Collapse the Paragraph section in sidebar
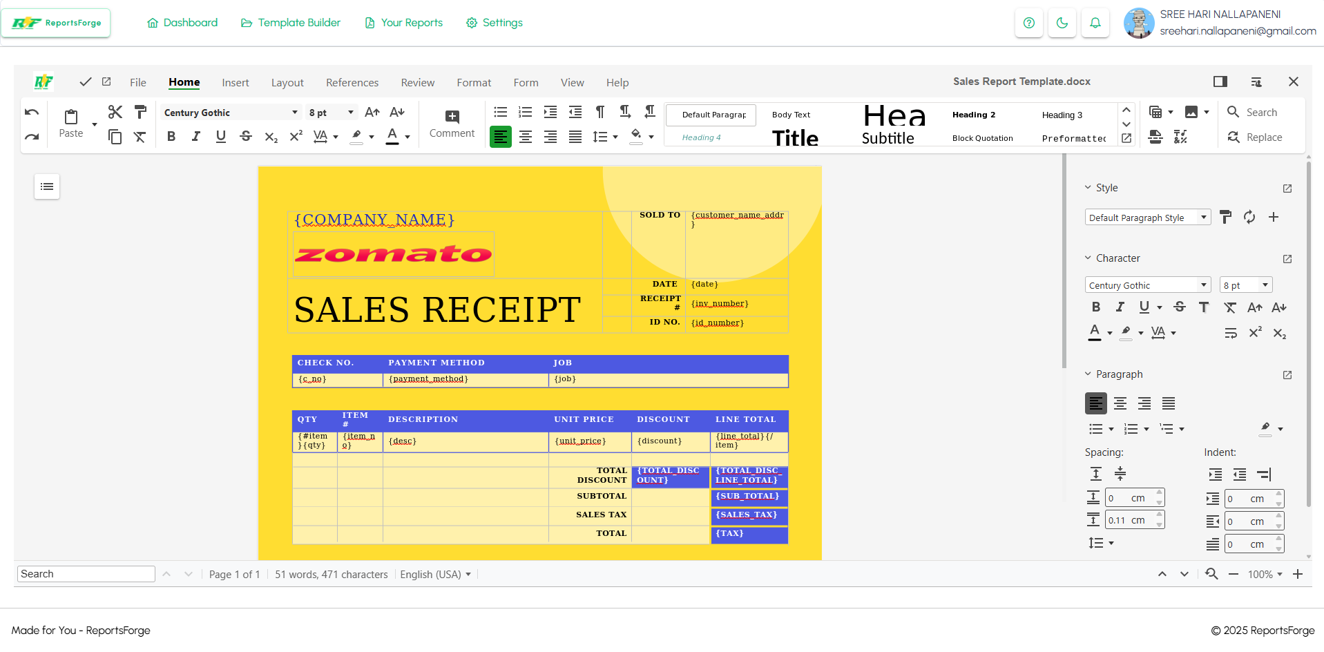The image size is (1324, 652). [x=1088, y=374]
